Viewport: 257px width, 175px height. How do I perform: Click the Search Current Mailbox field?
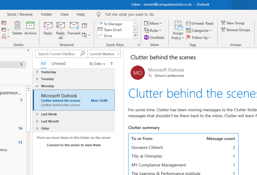pos(57,54)
